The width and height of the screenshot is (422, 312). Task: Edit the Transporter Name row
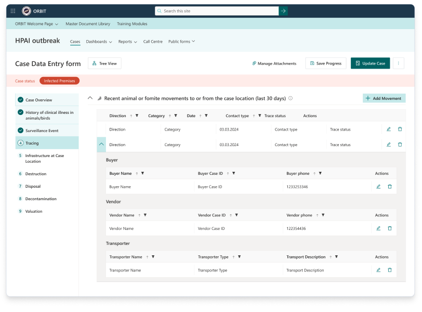pyautogui.click(x=378, y=270)
